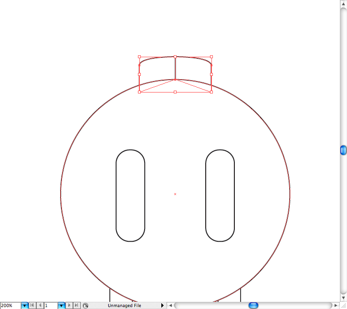
Task: Go to the first artboard button
Action: pyautogui.click(x=32, y=305)
